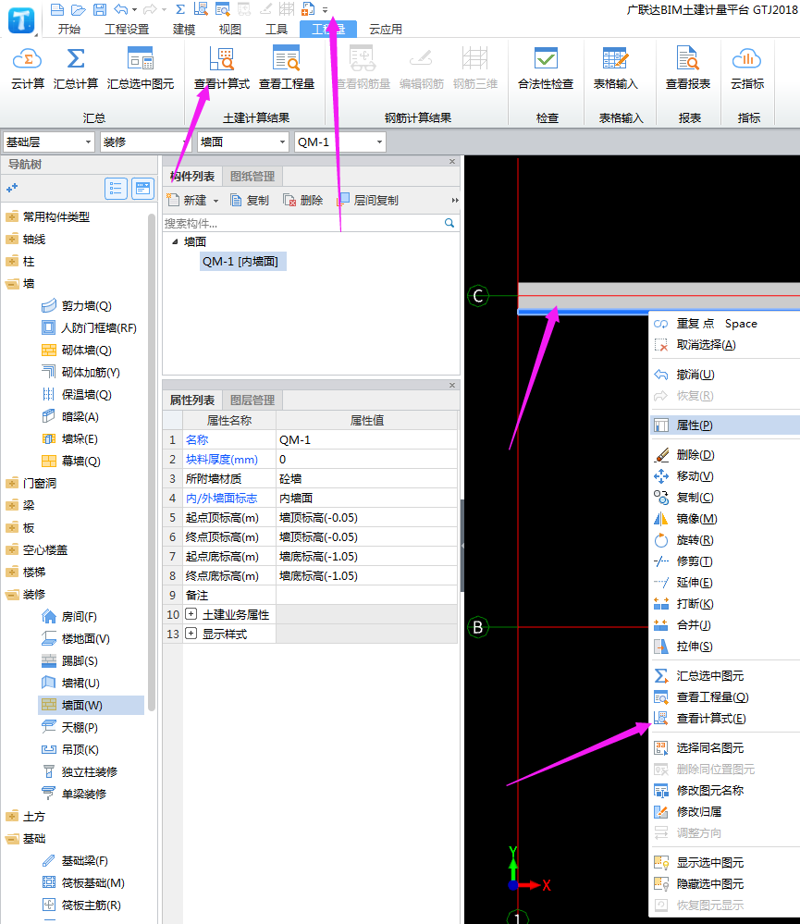This screenshot has height=924, width=800.
Task: Click the open folder icon in quick access toolbar
Action: tap(79, 9)
